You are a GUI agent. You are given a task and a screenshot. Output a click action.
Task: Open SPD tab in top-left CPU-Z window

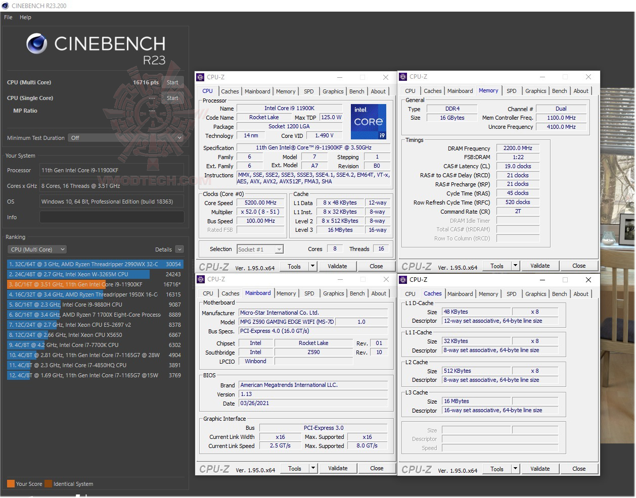tap(309, 91)
